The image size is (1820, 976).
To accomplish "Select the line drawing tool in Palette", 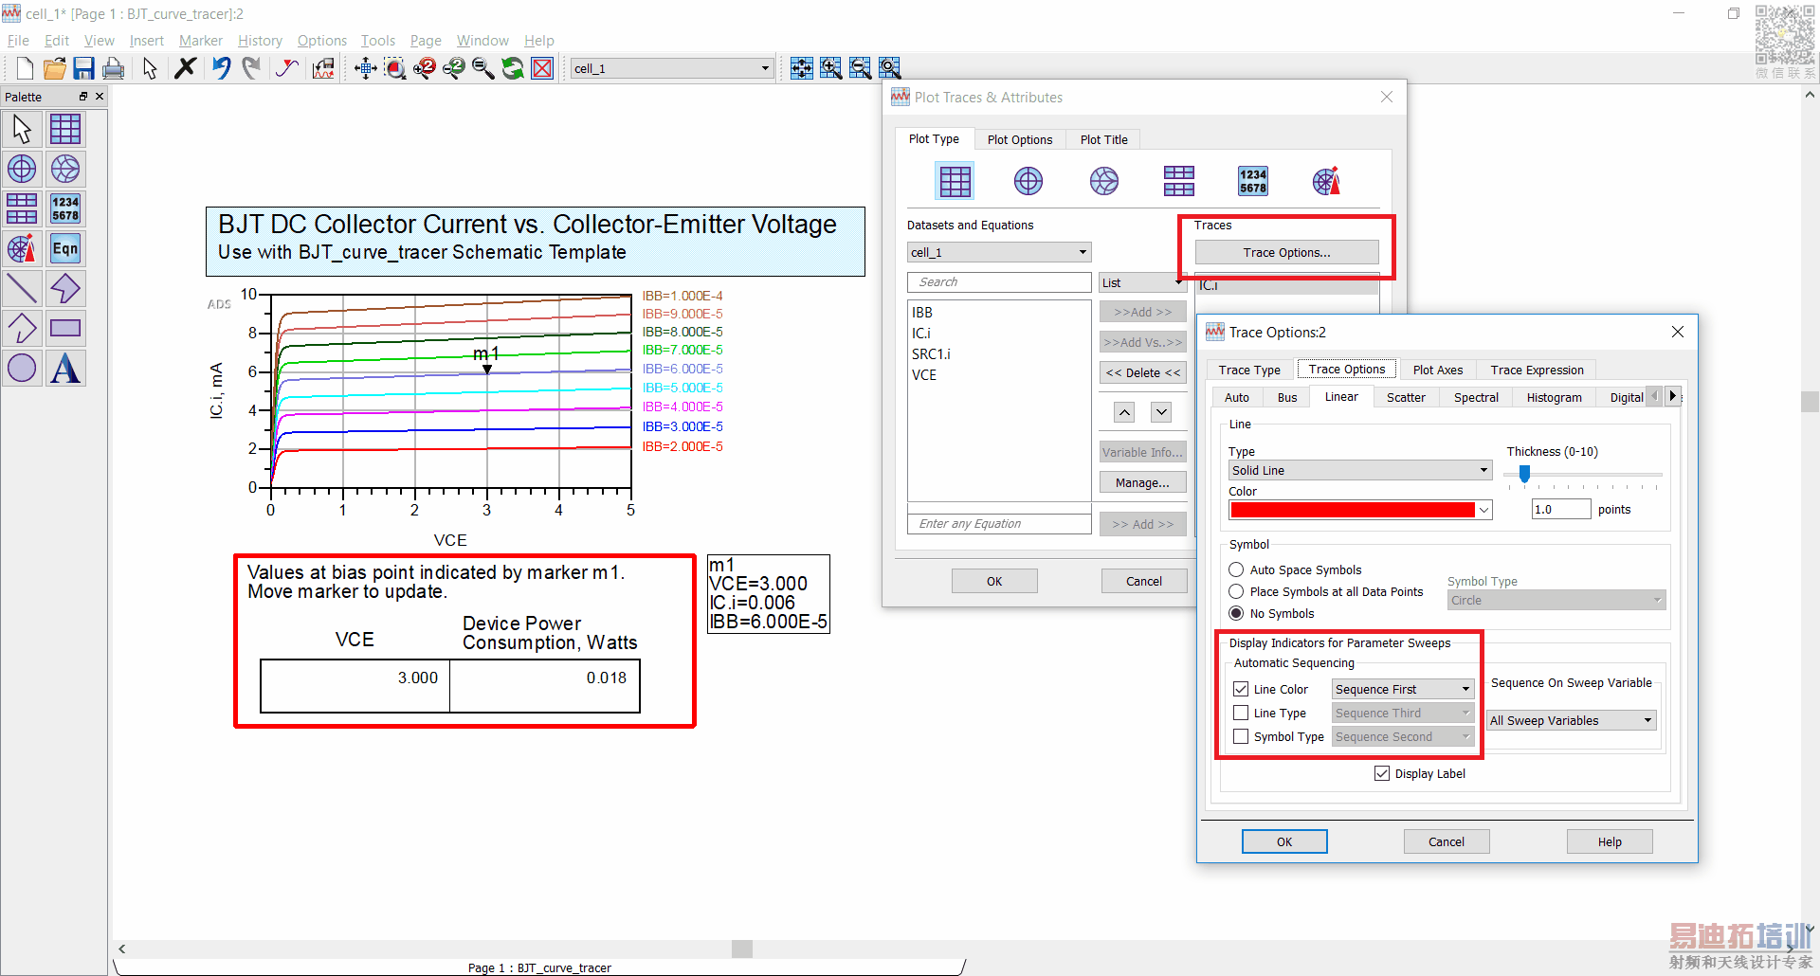I will click(x=22, y=288).
